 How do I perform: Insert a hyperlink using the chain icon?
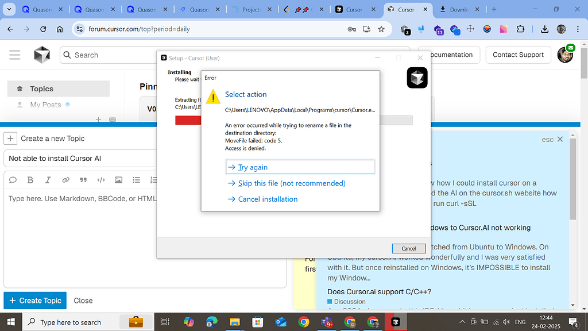pos(65,180)
